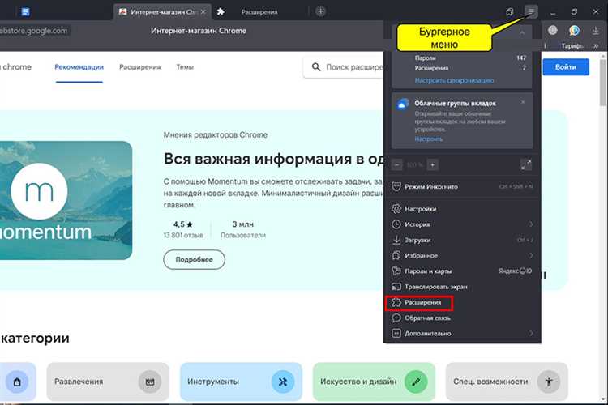Zoom in with the plus button
This screenshot has height=405, width=608.
433,164
